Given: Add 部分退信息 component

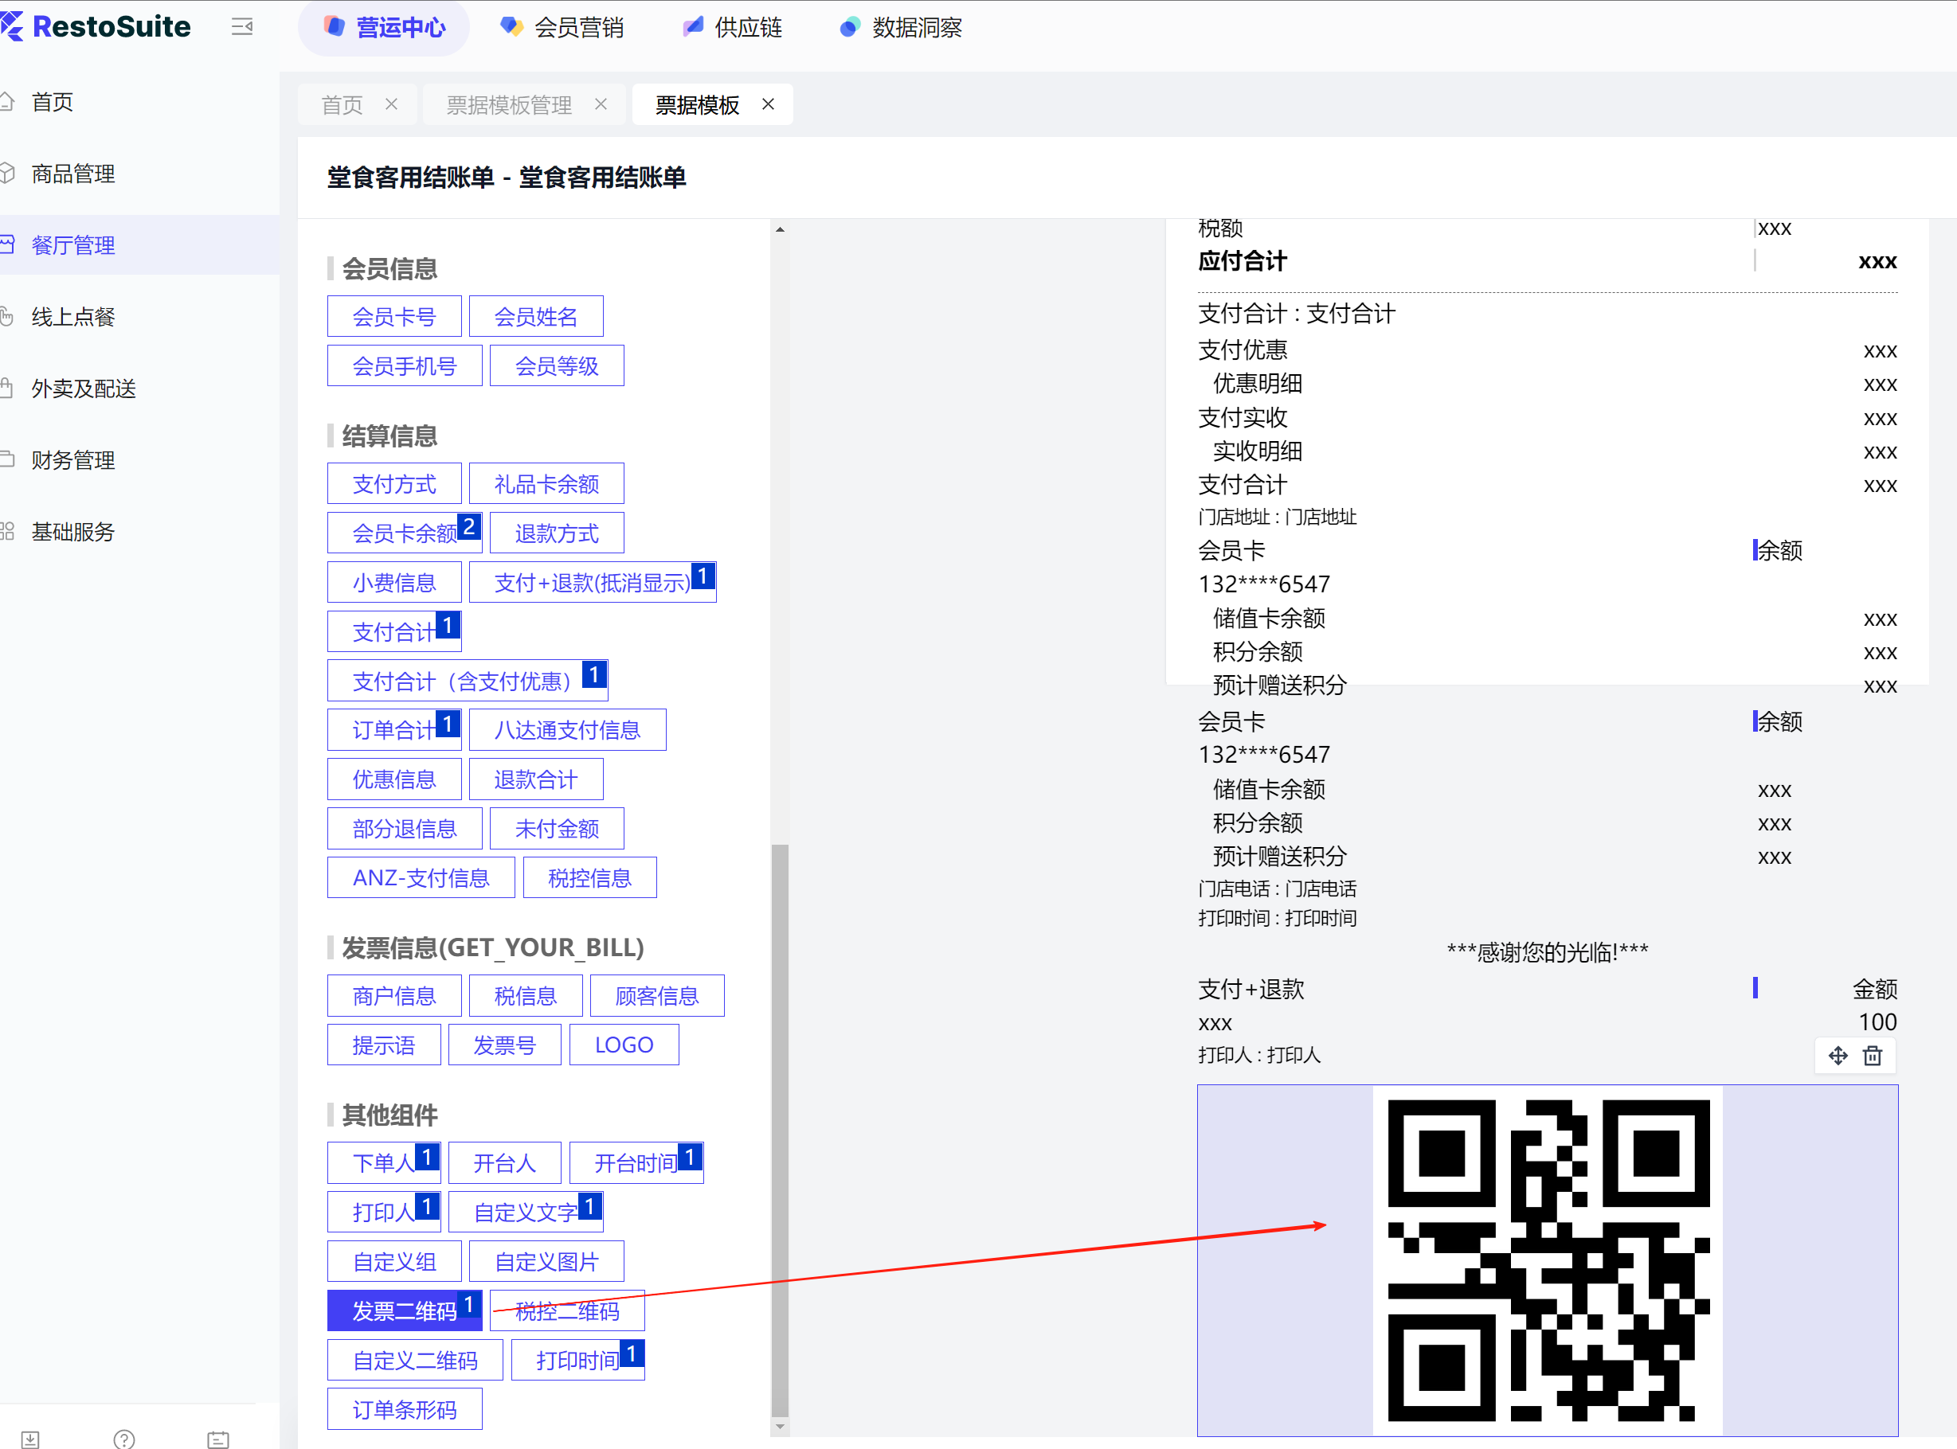Looking at the screenshot, I should point(405,829).
